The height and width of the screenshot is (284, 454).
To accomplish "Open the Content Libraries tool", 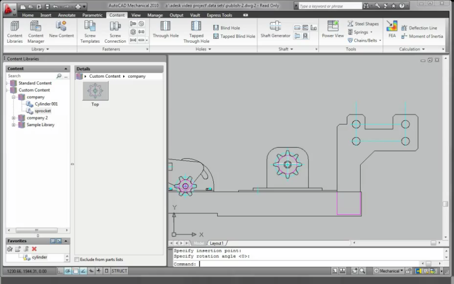I will point(14,32).
